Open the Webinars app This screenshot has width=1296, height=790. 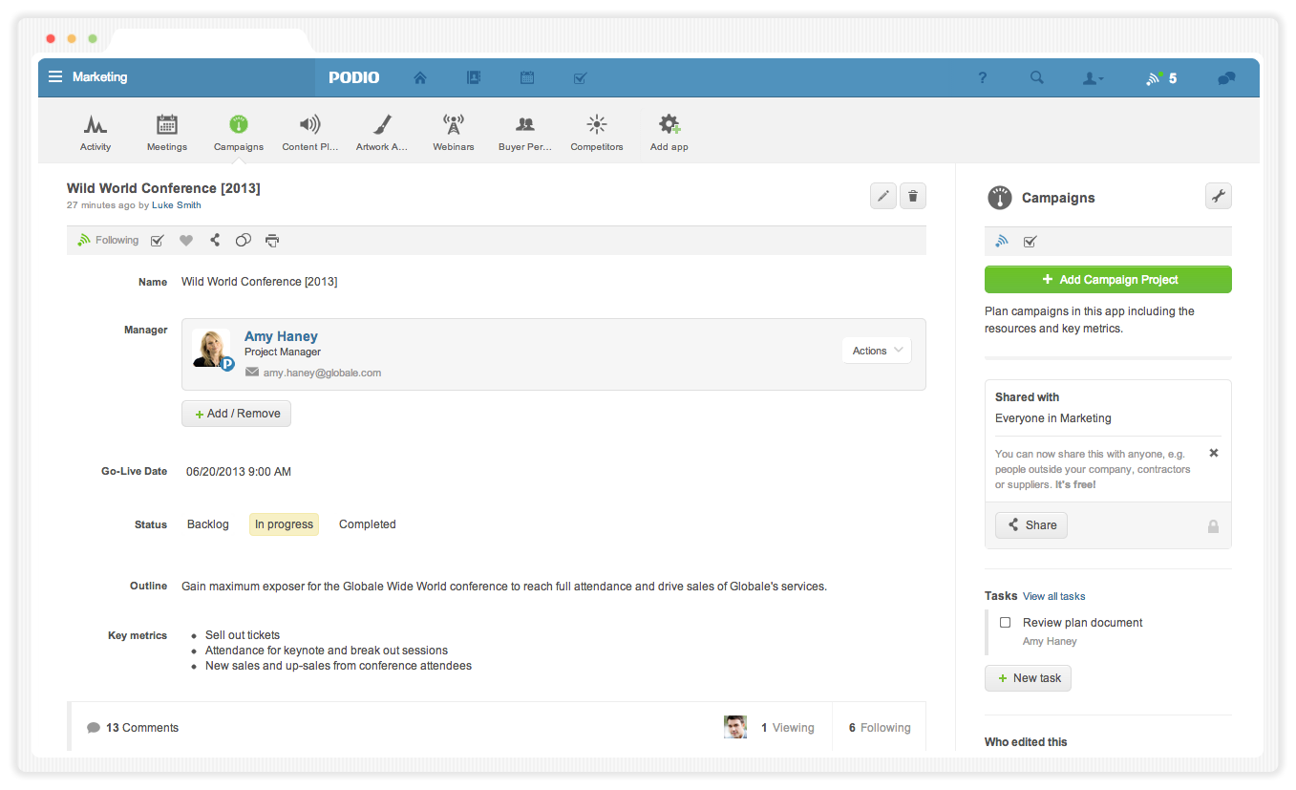point(454,133)
